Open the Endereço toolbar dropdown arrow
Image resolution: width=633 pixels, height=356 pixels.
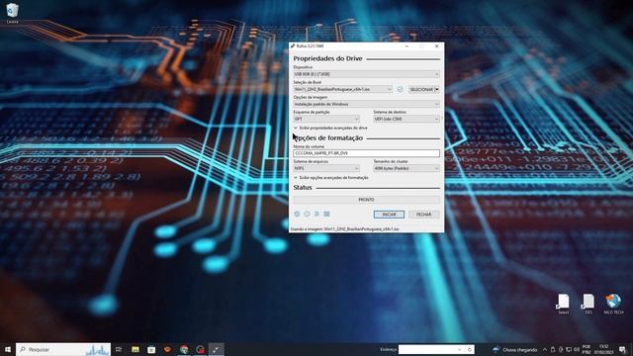[459, 349]
